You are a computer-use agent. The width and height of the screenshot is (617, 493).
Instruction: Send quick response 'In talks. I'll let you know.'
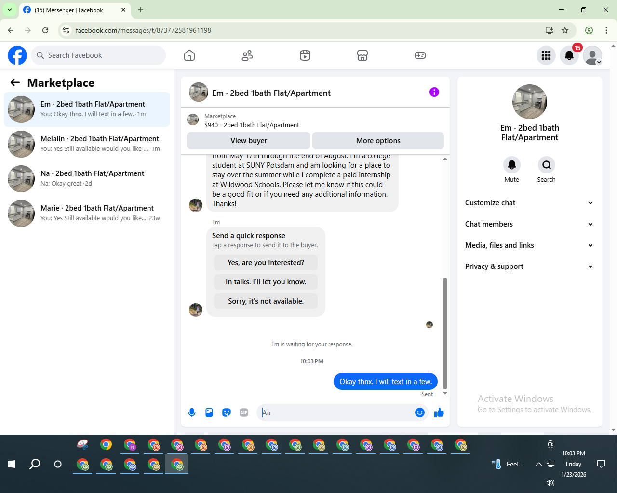tap(266, 282)
